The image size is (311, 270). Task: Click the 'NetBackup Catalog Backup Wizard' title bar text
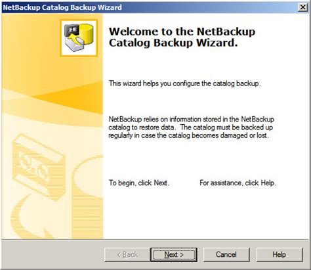(62, 7)
